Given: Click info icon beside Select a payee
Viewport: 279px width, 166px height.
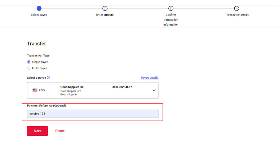Looking at the screenshot, I should [x=48, y=78].
